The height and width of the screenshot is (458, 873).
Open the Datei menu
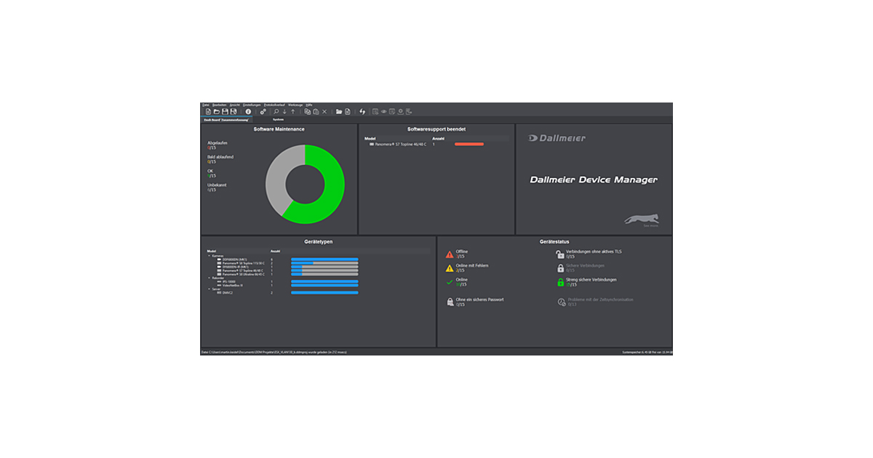click(x=206, y=105)
